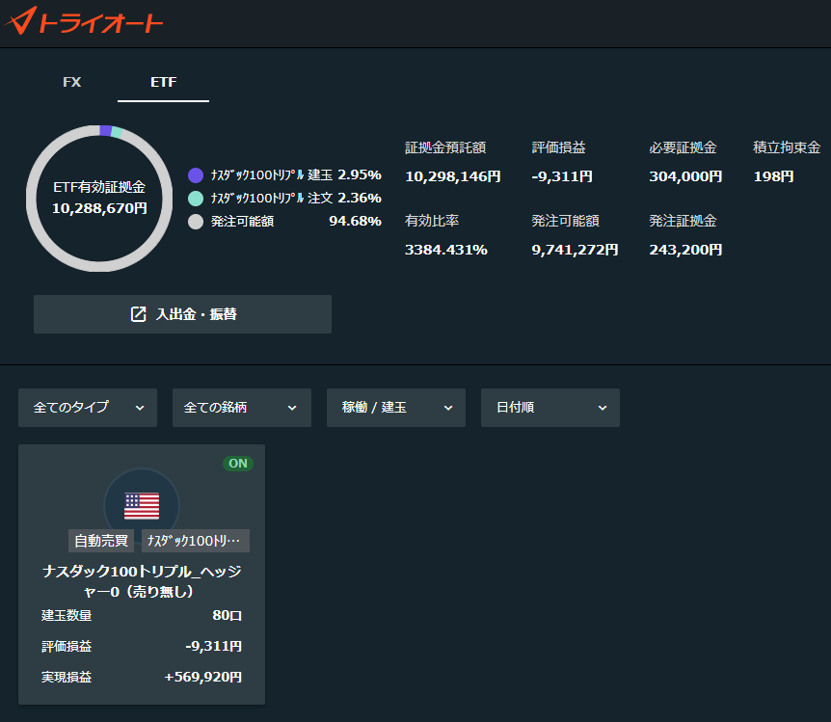Click 有効比率 value 3384.431%
831x722 pixels.
446,250
